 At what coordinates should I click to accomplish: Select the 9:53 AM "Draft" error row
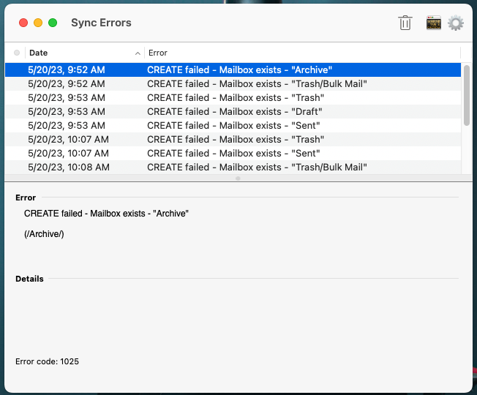point(233,112)
